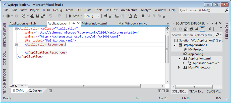Viewport: 231px width, 103px height.
Task: Expand the MainWindow.xaml tree node
Action: point(179,67)
